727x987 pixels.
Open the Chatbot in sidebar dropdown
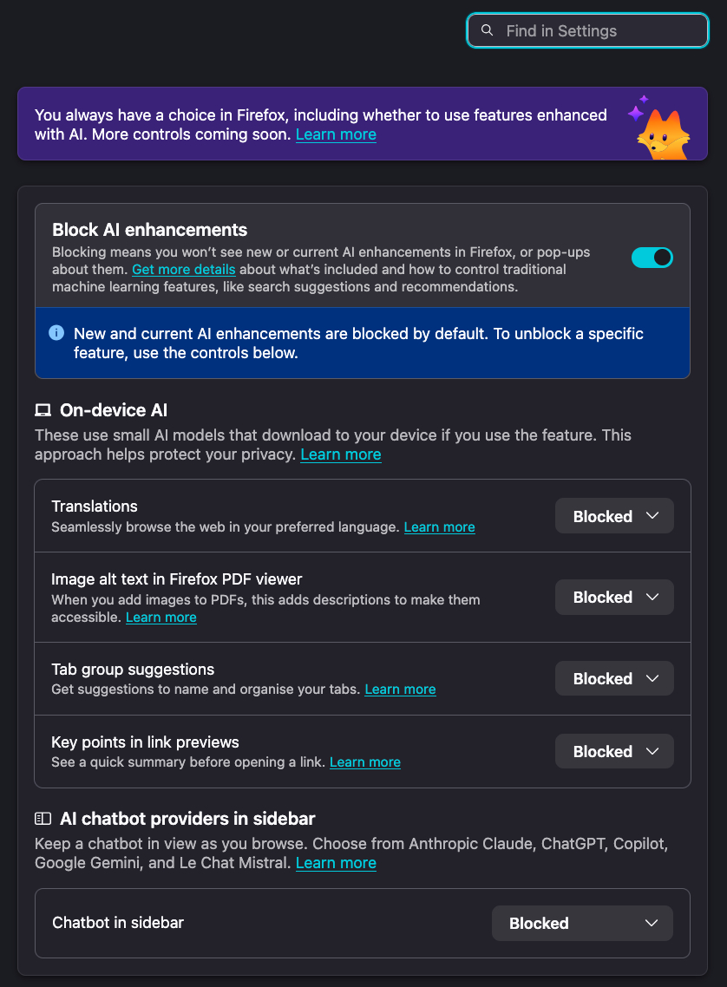point(582,924)
